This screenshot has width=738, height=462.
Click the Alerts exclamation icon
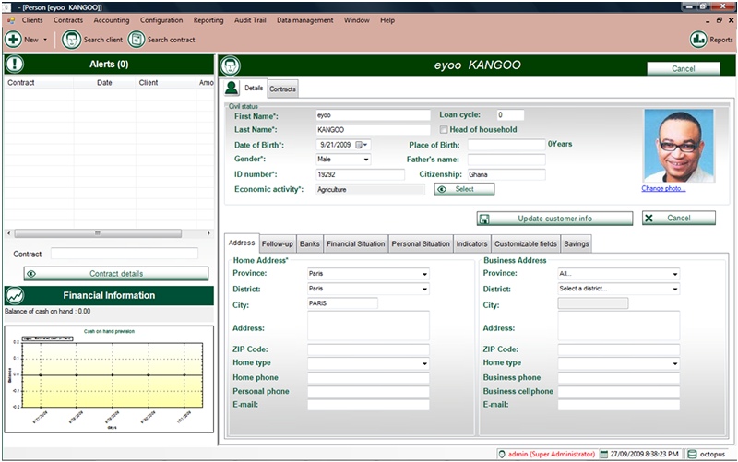pos(16,65)
